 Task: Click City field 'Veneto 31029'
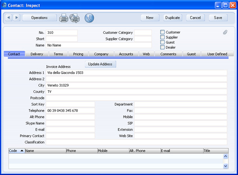(x=137, y=85)
